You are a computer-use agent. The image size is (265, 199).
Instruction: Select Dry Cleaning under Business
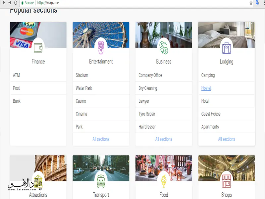click(148, 88)
